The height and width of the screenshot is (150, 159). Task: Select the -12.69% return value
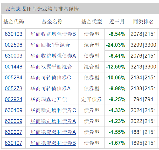click(x=116, y=67)
